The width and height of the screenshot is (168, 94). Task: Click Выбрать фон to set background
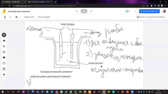29,17
